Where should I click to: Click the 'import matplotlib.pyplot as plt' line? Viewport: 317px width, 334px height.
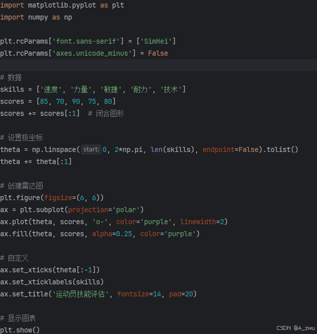(62, 6)
